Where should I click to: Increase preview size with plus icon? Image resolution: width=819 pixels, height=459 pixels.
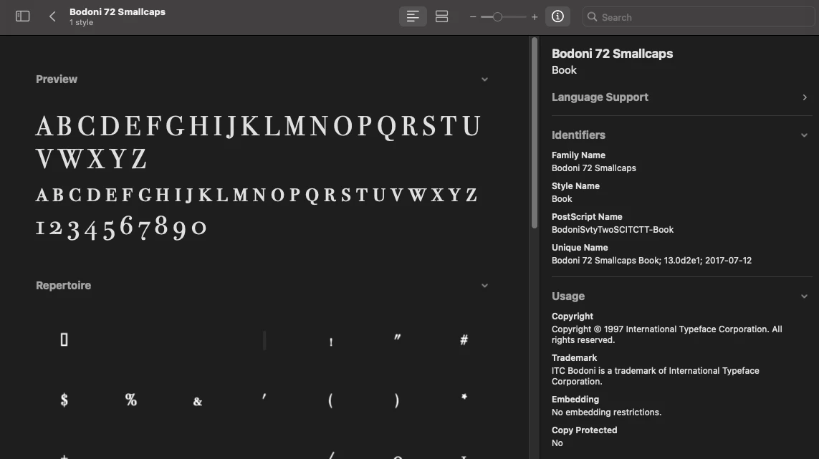coord(535,17)
